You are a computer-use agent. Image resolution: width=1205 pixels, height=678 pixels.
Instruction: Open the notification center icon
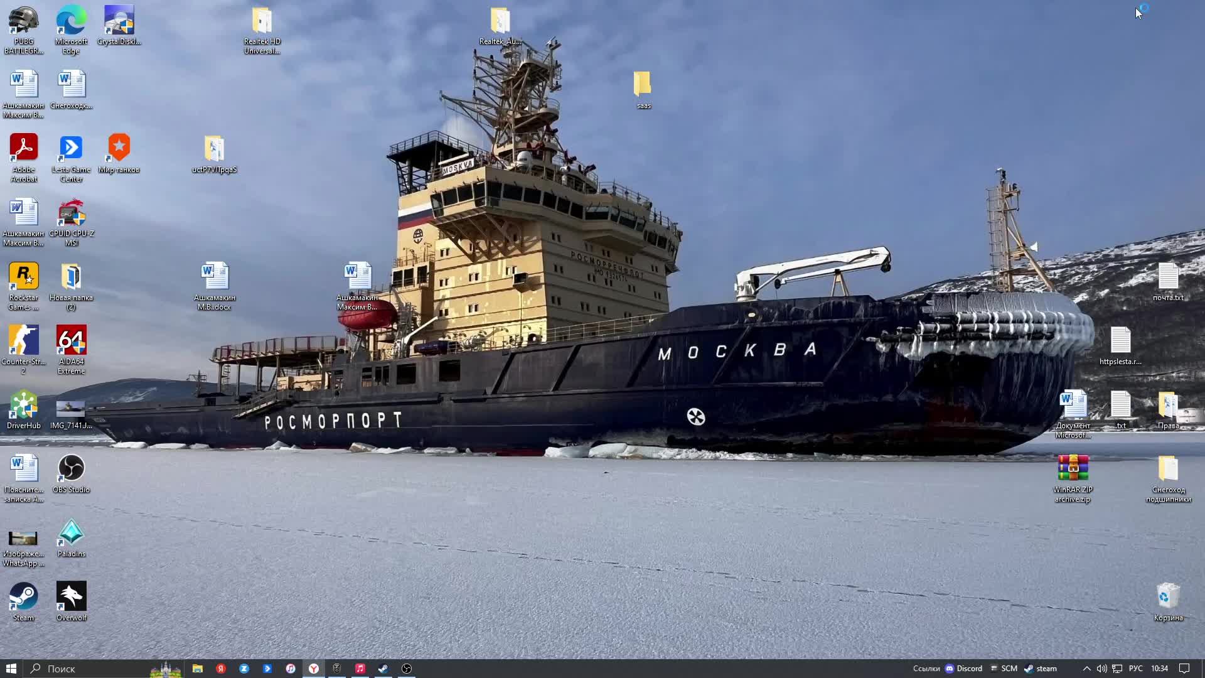(1184, 669)
